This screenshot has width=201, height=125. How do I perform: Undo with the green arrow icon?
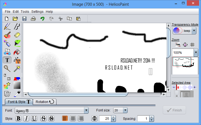42,19
